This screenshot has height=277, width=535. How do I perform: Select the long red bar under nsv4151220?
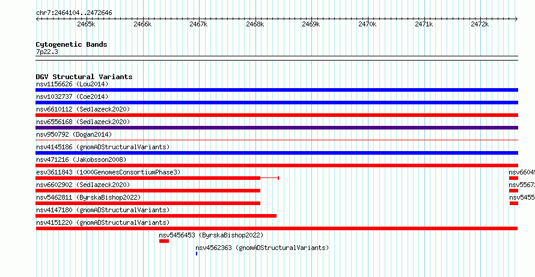coord(277,228)
